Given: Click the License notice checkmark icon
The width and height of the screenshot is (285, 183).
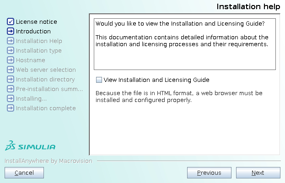Looking at the screenshot, I should (x=11, y=22).
